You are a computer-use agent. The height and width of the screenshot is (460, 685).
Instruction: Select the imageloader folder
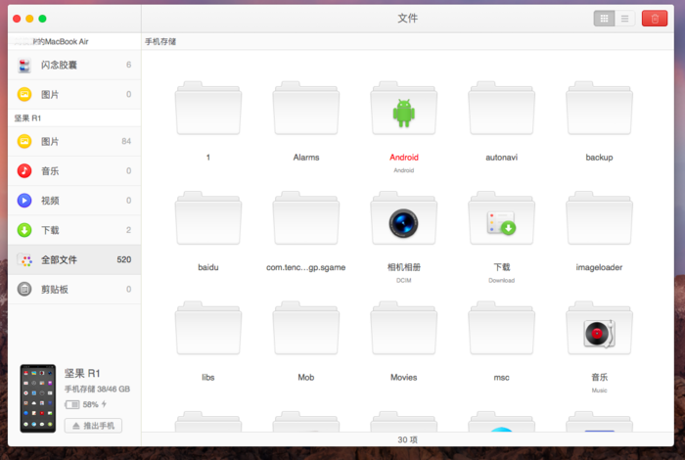pyautogui.click(x=599, y=218)
